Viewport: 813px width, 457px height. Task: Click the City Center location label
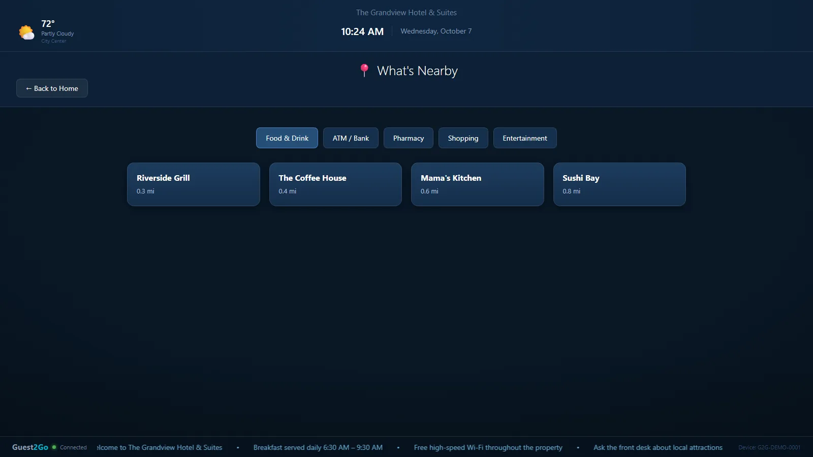(54, 41)
